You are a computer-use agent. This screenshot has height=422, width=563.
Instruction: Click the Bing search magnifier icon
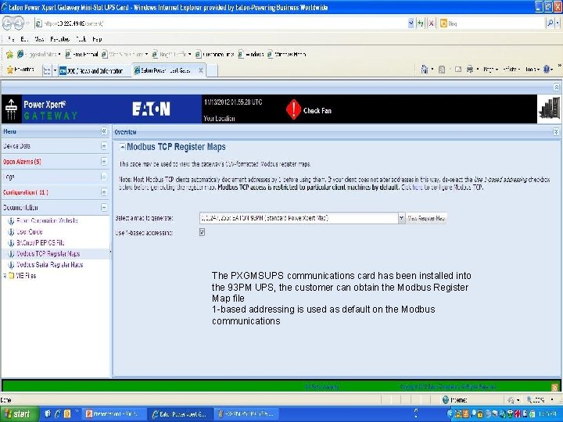(x=550, y=23)
